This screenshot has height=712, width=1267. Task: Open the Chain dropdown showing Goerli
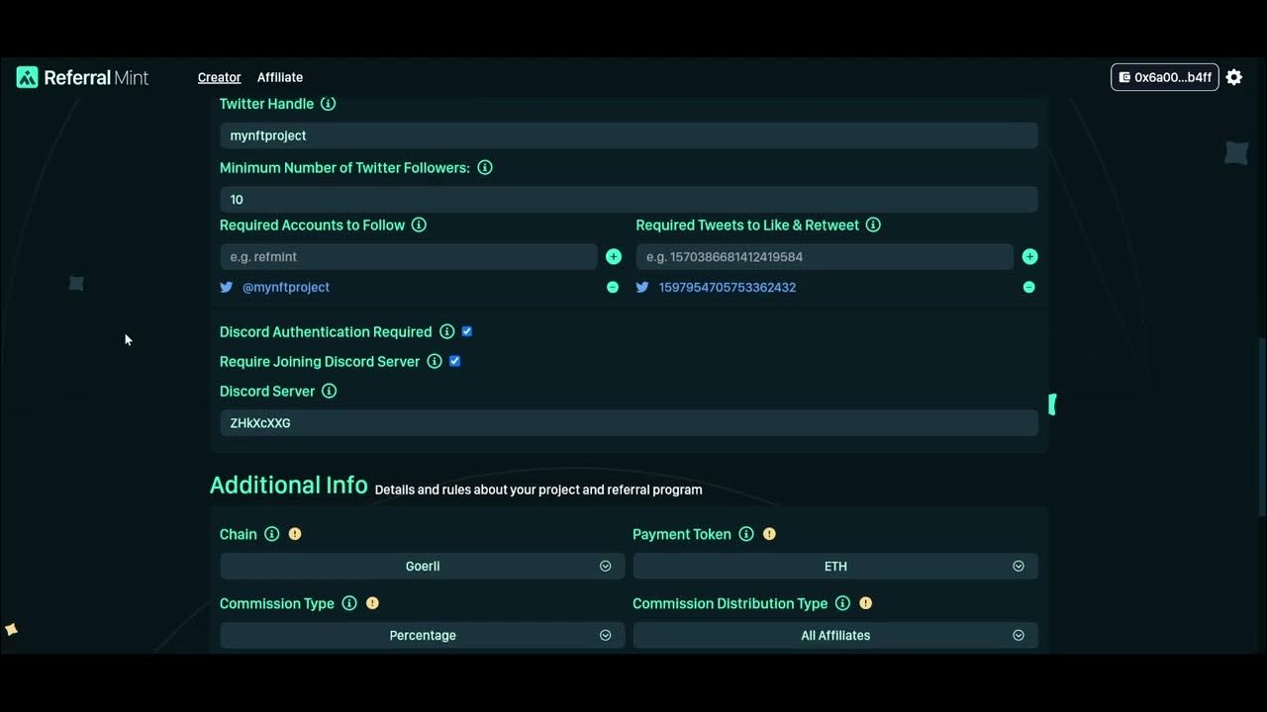(423, 567)
